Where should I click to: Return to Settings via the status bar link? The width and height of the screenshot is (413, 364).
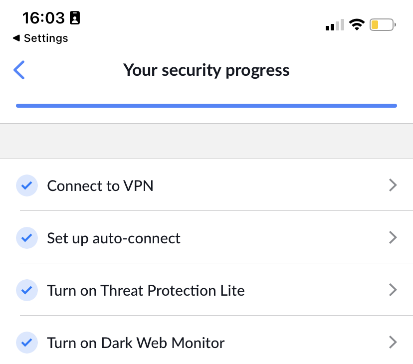(40, 38)
